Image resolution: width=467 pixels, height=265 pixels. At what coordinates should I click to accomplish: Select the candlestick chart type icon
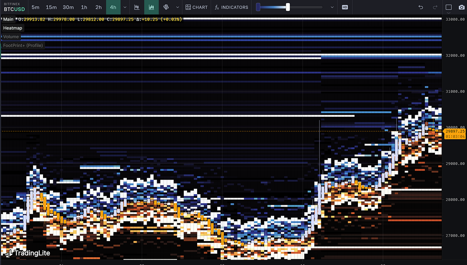(x=136, y=7)
